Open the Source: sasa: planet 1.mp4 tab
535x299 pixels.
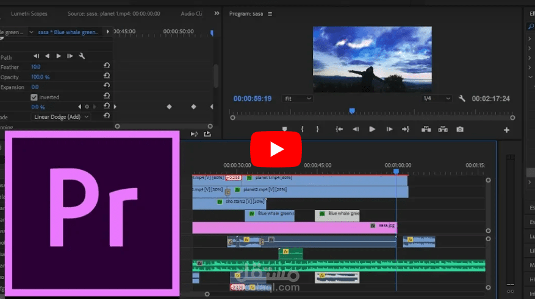[x=113, y=13]
